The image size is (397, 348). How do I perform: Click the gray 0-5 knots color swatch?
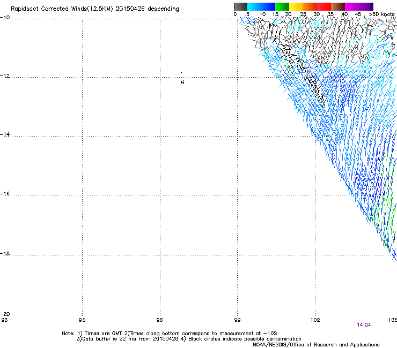(x=240, y=6)
